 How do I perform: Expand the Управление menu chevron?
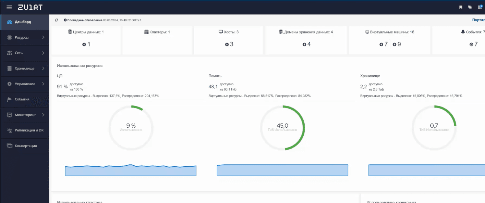[43, 84]
